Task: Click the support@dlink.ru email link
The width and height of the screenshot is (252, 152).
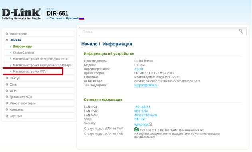Action: [x=146, y=85]
